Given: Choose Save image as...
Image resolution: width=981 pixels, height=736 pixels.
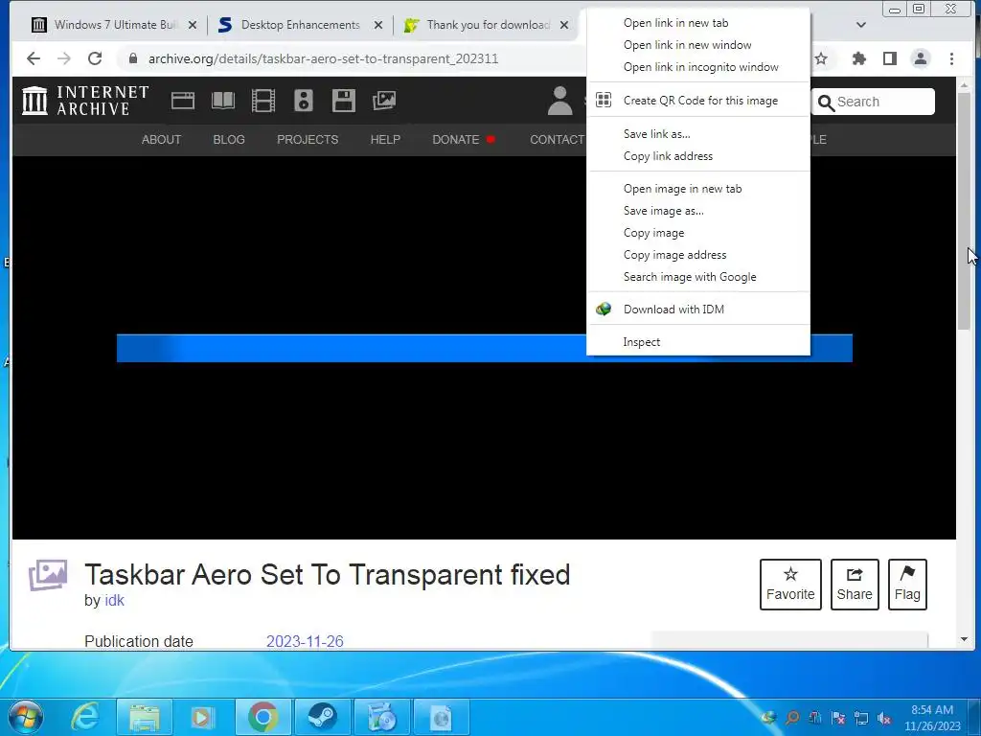Looking at the screenshot, I should tap(697, 211).
